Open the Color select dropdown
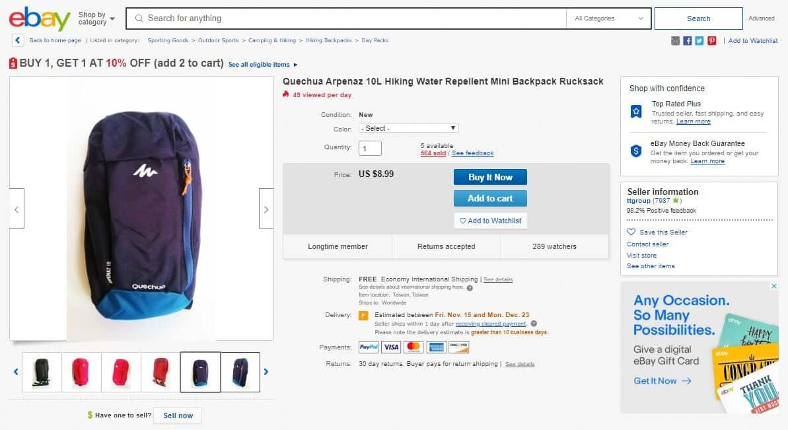The height and width of the screenshot is (430, 788). coord(408,128)
